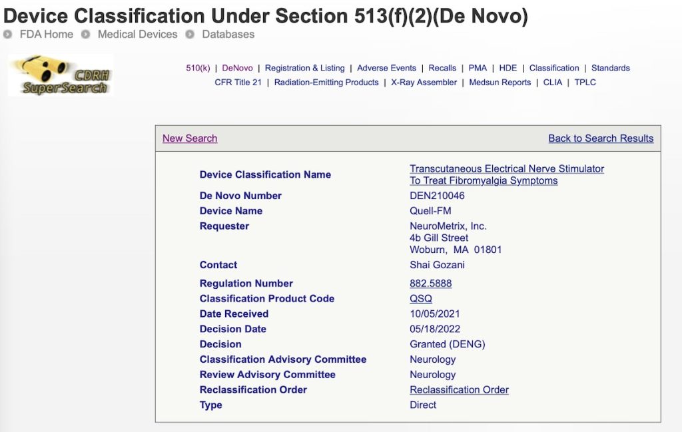682x432 pixels.
Task: Select DeNovo in the navigation bar
Action: (x=237, y=68)
